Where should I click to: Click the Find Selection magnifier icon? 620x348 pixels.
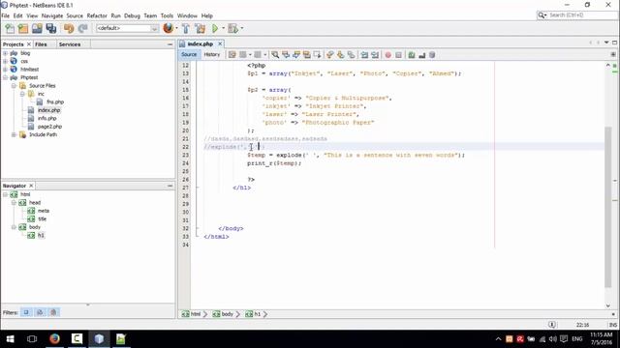[x=275, y=55]
